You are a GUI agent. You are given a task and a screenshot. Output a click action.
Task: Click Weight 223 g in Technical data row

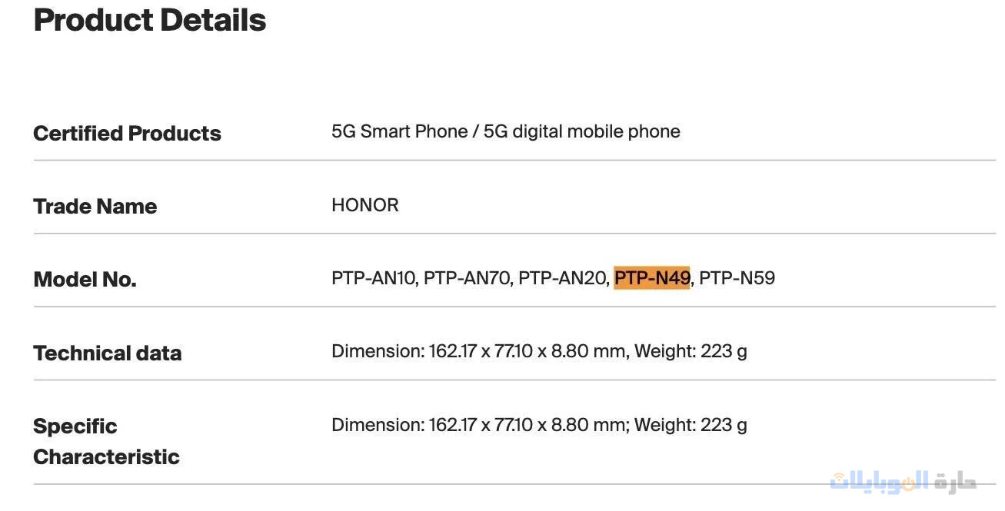[x=691, y=352]
